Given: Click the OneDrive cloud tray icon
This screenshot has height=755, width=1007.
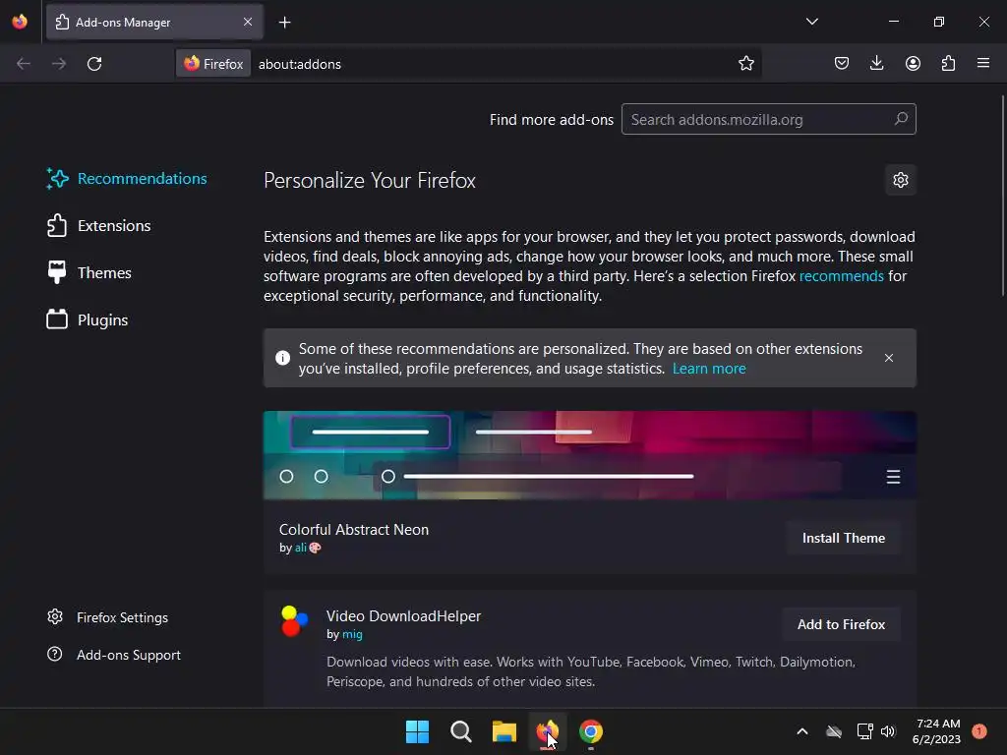Looking at the screenshot, I should [x=834, y=731].
